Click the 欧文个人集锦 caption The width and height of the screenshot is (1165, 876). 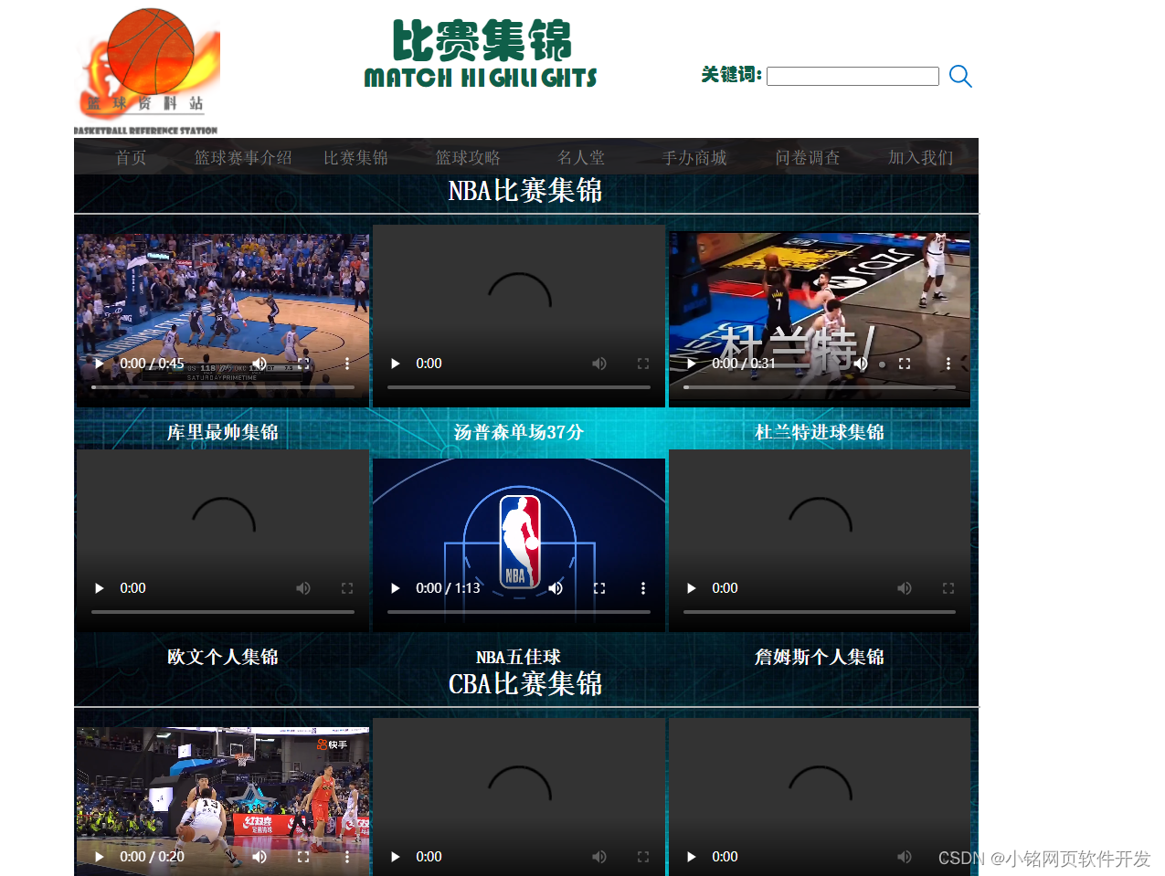pos(223,657)
